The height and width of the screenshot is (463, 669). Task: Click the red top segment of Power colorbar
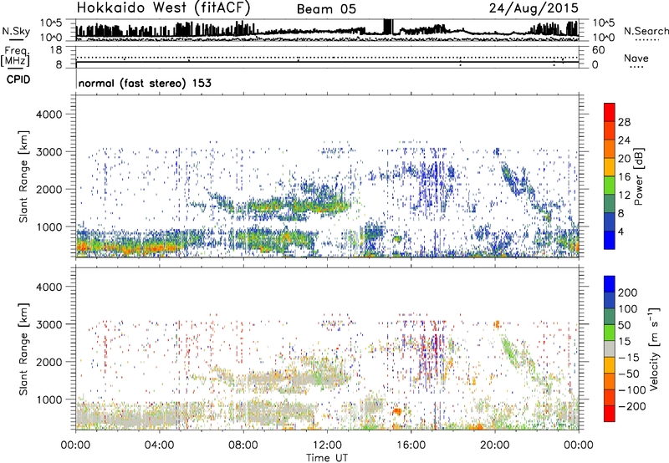[610, 112]
